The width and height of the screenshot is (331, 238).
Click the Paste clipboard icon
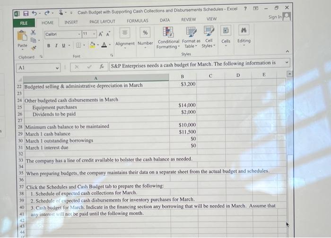point(22,36)
